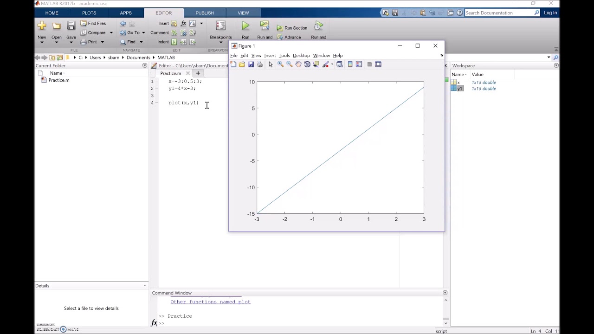Click the Paste icon in quick access bar

(422, 13)
